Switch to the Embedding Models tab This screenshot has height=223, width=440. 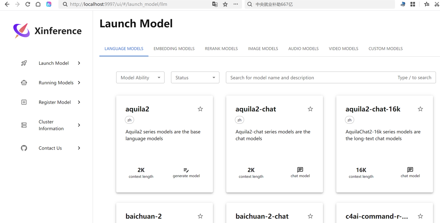pyautogui.click(x=174, y=49)
